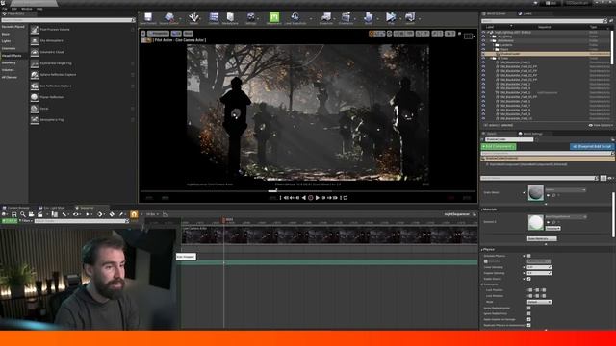Screen dimensions: 616x346
Task: Switch to the Levels tab
Action: pyautogui.click(x=526, y=13)
